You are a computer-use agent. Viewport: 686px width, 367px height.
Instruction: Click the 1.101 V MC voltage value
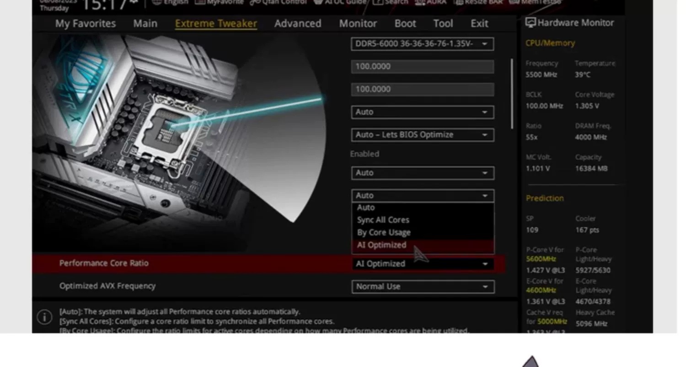(538, 169)
